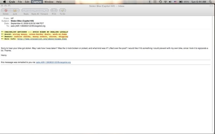Image resolution: width=215 pixels, height=134 pixels.
Task: Toggle toolbar with the pill button
Action: (212, 6)
